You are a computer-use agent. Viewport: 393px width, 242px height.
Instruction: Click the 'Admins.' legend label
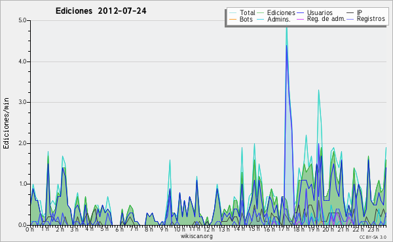click(279, 19)
